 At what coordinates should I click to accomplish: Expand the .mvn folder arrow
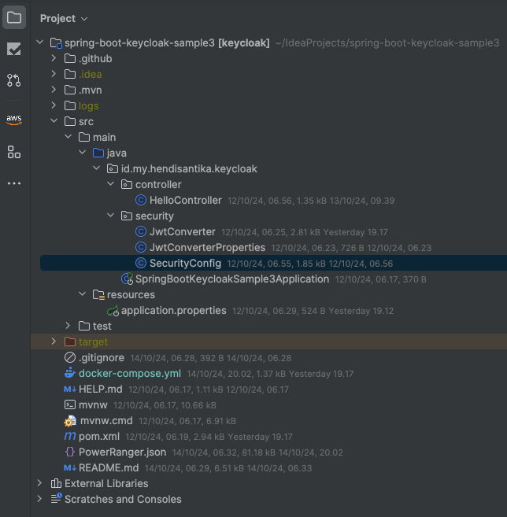click(54, 90)
